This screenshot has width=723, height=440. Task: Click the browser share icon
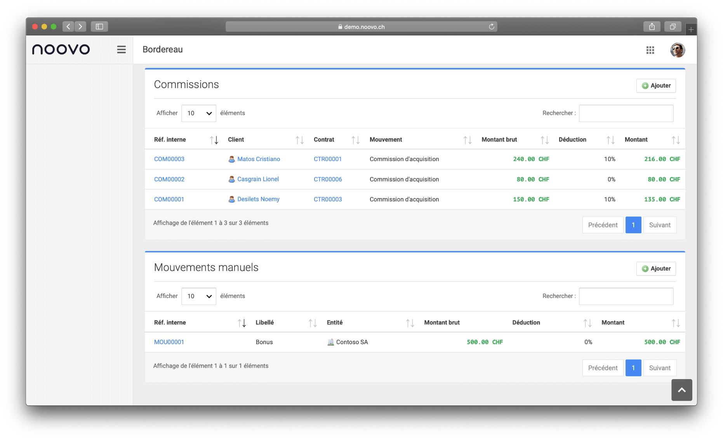pos(652,27)
